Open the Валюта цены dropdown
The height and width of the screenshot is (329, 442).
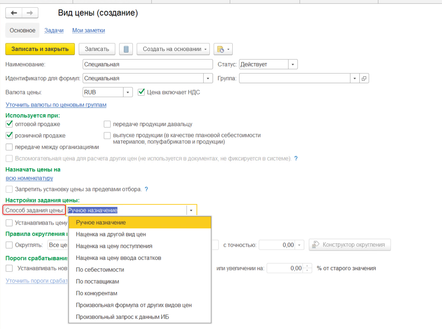pos(128,92)
